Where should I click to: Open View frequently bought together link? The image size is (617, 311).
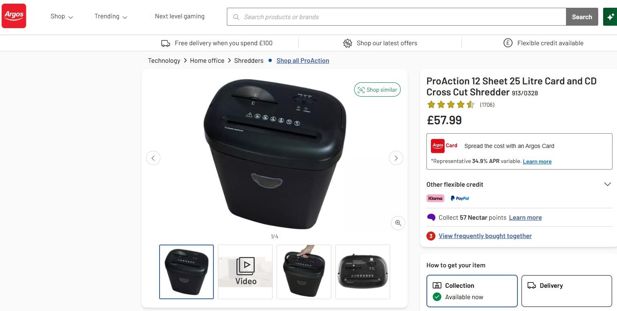485,236
